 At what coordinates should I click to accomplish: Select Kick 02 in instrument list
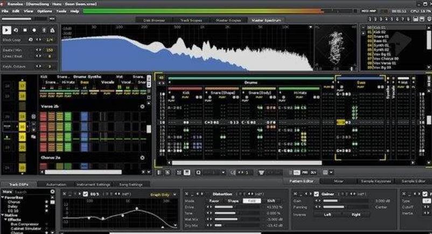click(379, 31)
